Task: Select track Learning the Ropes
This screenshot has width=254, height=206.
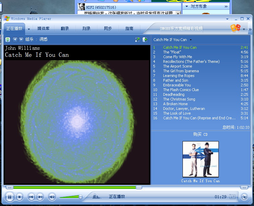Action: point(201,76)
